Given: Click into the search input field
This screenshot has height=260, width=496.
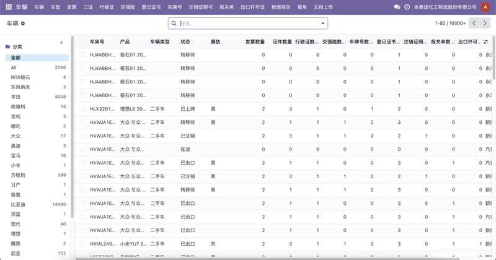Looking at the screenshot, I should coord(248,23).
